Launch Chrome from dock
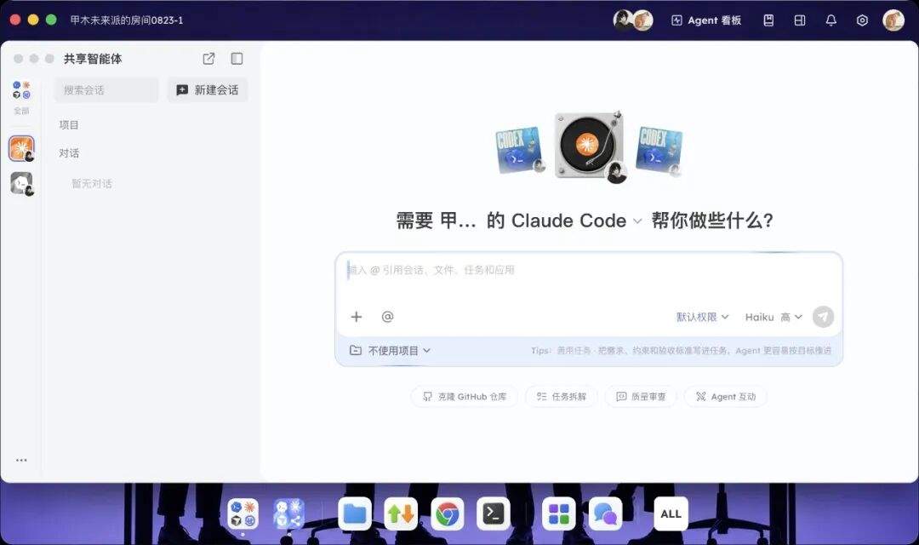The image size is (919, 545). [x=448, y=513]
